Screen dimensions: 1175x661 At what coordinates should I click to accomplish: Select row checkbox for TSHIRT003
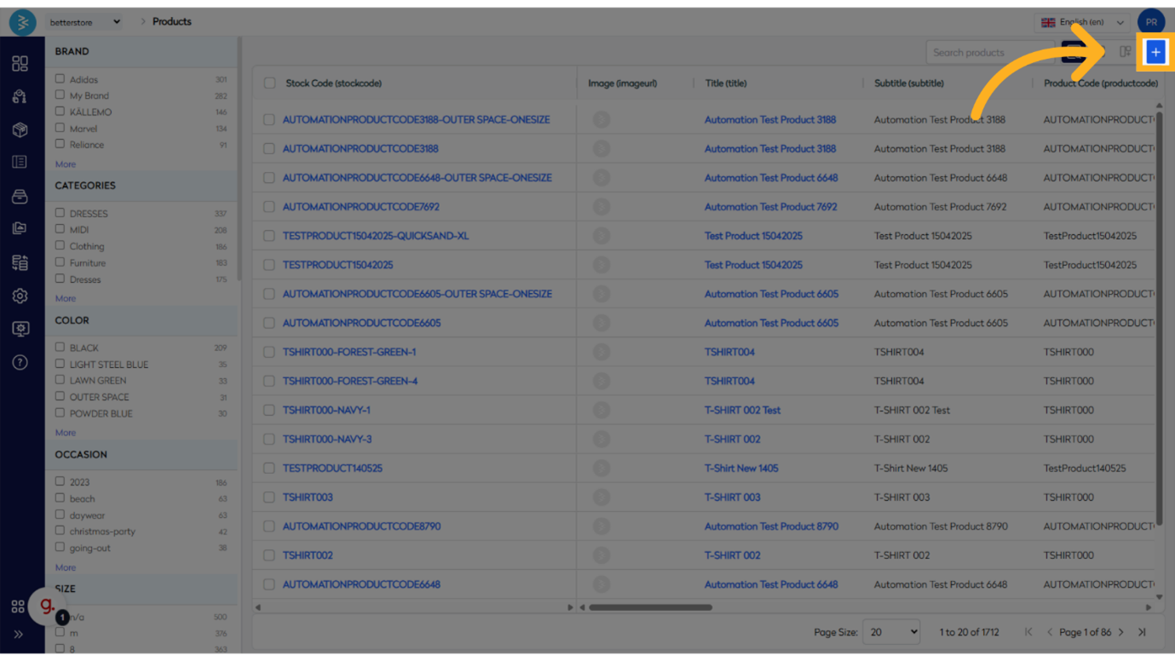(269, 497)
